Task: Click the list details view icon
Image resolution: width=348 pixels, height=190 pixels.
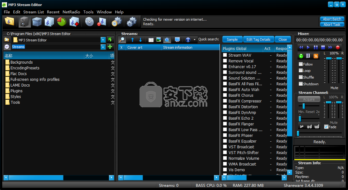Action: click(151, 40)
